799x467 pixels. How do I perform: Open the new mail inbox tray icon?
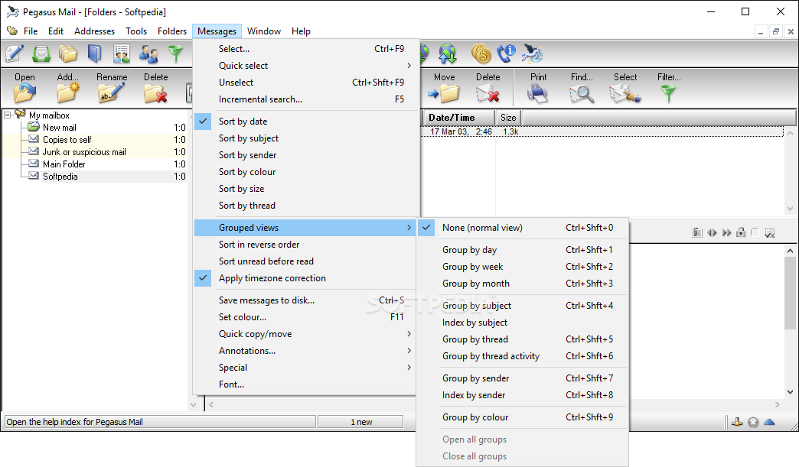(x=41, y=54)
